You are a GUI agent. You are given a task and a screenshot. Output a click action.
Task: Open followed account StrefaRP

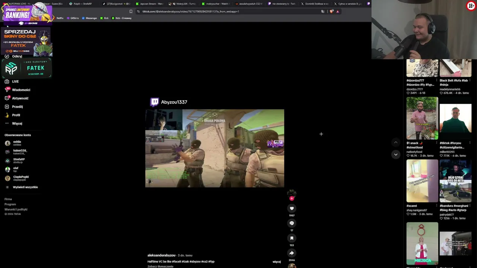tap(15, 160)
